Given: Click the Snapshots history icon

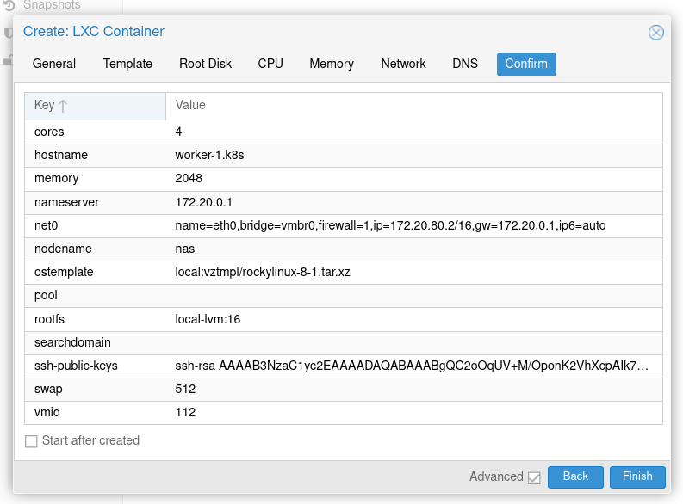Looking at the screenshot, I should tap(9, 5).
